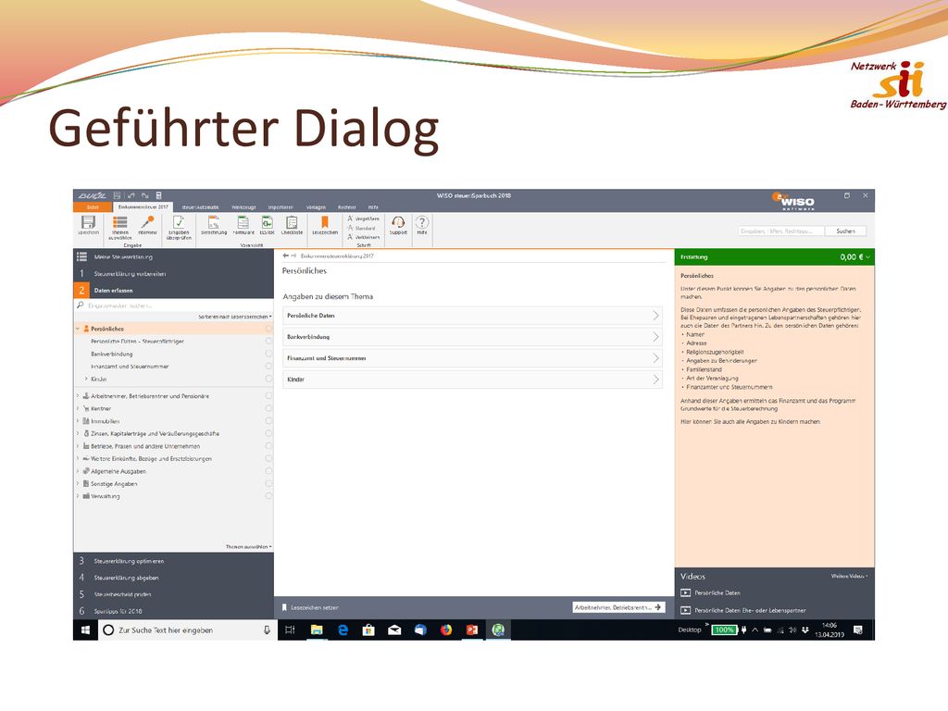Expand the Immobilien tree node
The image size is (948, 711).
click(x=78, y=421)
